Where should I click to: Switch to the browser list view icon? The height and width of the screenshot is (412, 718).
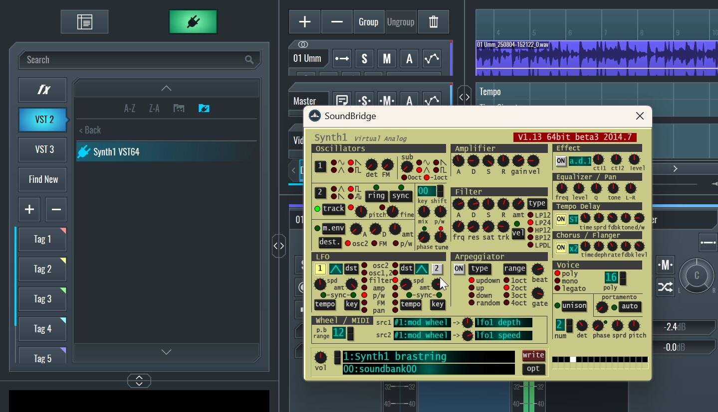(x=84, y=21)
